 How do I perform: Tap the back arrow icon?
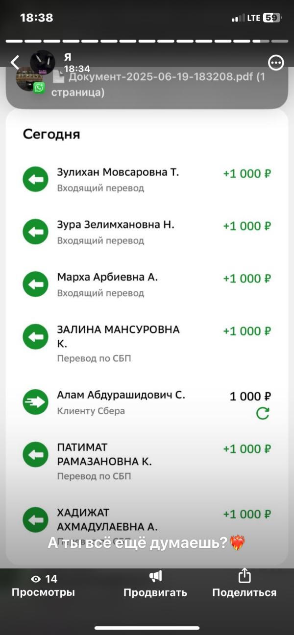pyautogui.click(x=15, y=62)
